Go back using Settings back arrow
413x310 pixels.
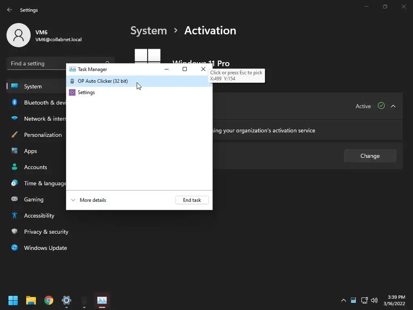[x=10, y=10]
